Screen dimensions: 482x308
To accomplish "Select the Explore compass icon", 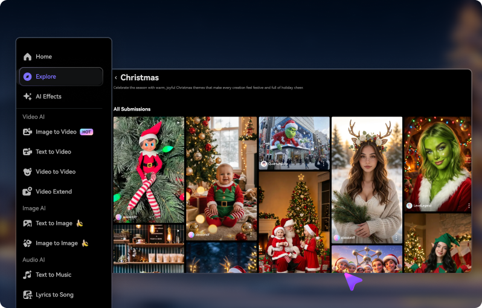I will coord(27,77).
